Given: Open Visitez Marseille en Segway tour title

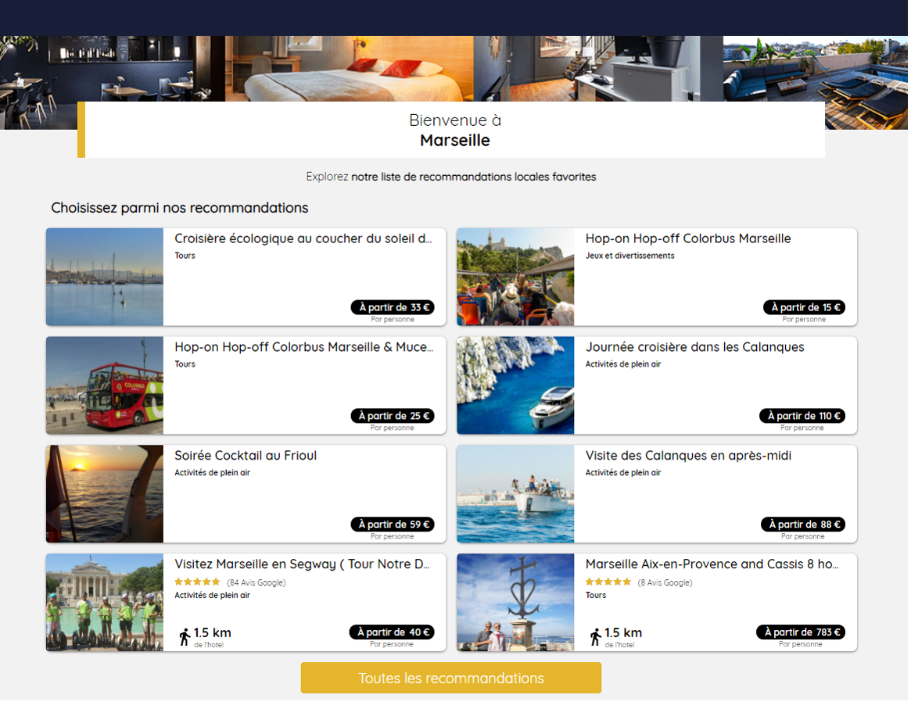Looking at the screenshot, I should (303, 565).
